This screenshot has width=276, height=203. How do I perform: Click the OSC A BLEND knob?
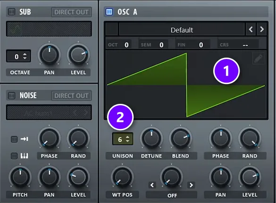click(180, 138)
